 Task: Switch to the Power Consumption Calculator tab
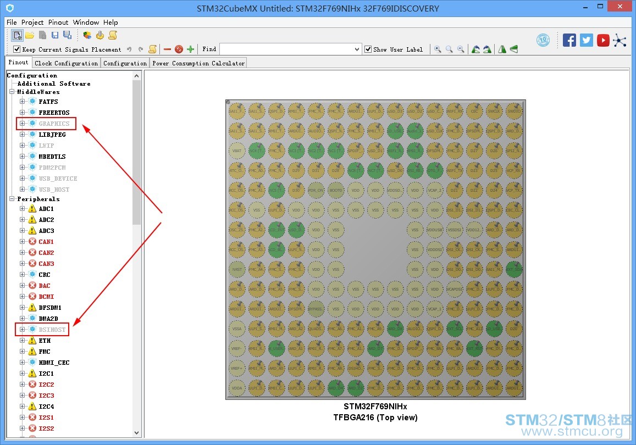[198, 63]
